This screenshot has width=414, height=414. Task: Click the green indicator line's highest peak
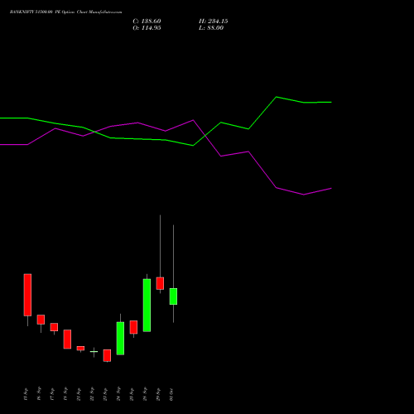[276, 97]
